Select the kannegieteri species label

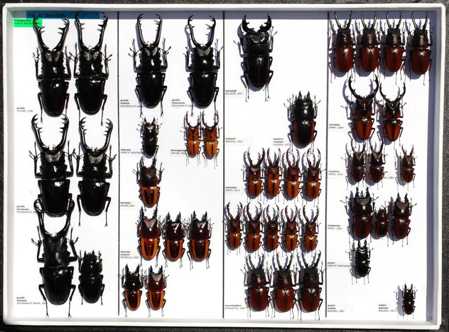178,152
